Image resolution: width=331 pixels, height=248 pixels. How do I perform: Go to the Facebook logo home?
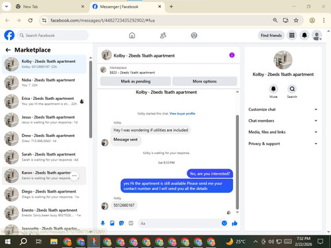pyautogui.click(x=9, y=35)
